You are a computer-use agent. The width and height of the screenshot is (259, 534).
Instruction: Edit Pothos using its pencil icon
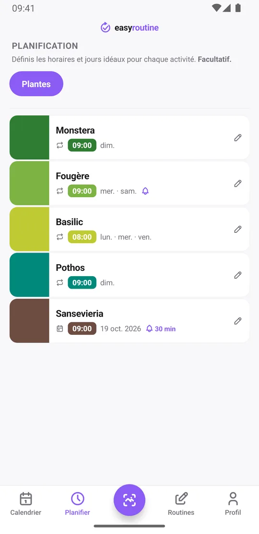(x=237, y=275)
